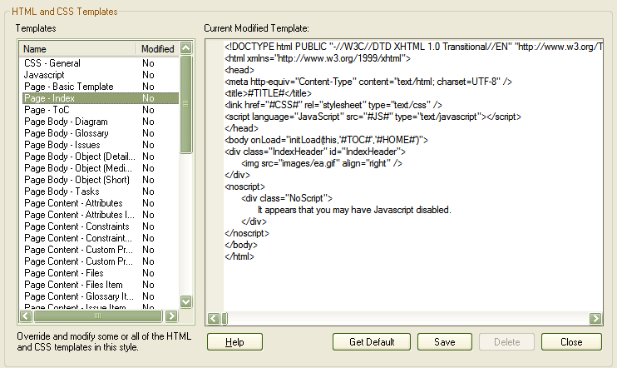Click the template list scroll right arrow
The width and height of the screenshot is (617, 368).
tap(171, 316)
